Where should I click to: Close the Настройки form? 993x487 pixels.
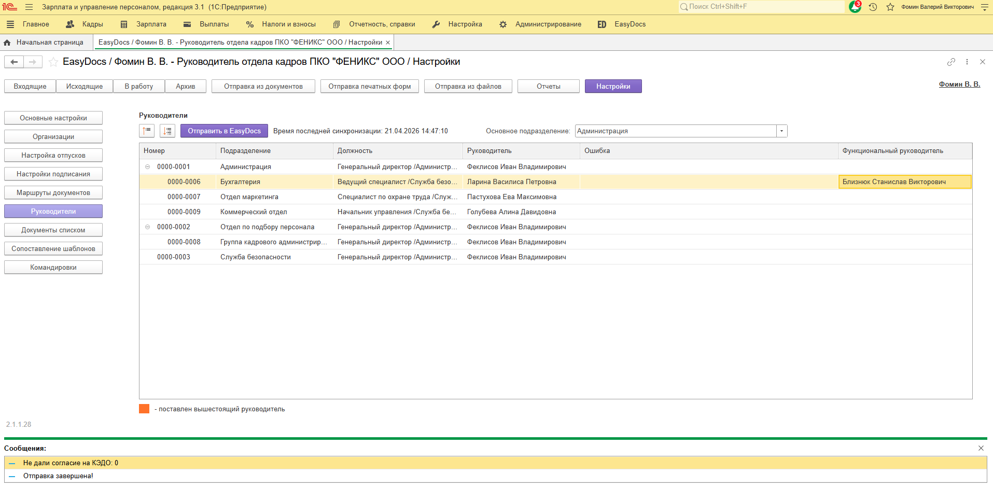point(983,62)
